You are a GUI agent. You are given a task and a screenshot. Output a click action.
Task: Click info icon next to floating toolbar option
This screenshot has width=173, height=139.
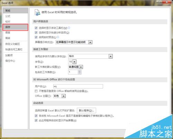coord(69,28)
